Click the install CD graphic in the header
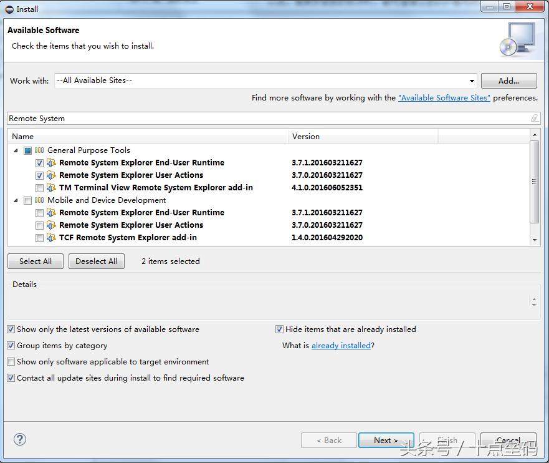The width and height of the screenshot is (549, 463). pos(517,39)
